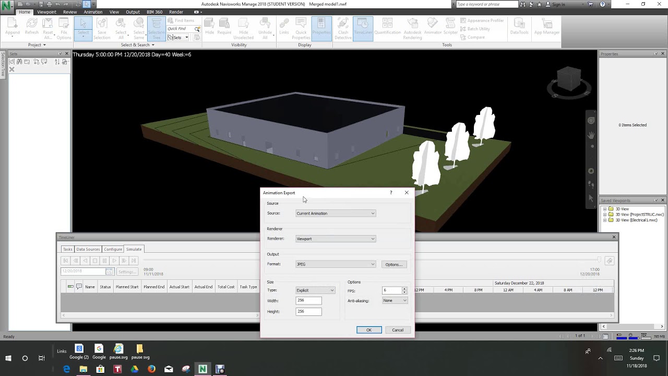Open the size Type dropdown showing Explicit
The width and height of the screenshot is (668, 376).
point(315,290)
